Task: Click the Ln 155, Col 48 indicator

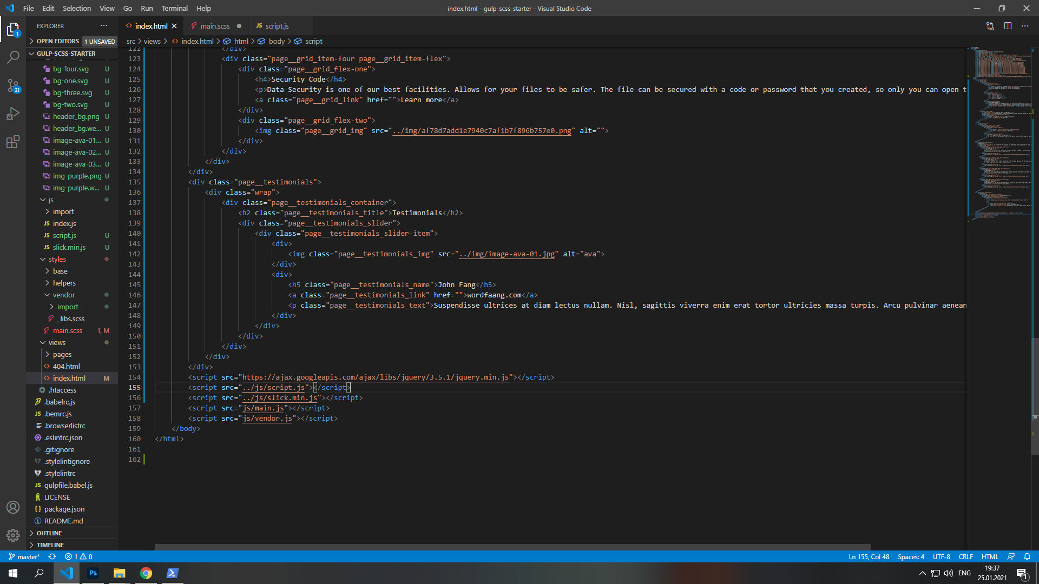Action: click(x=869, y=556)
